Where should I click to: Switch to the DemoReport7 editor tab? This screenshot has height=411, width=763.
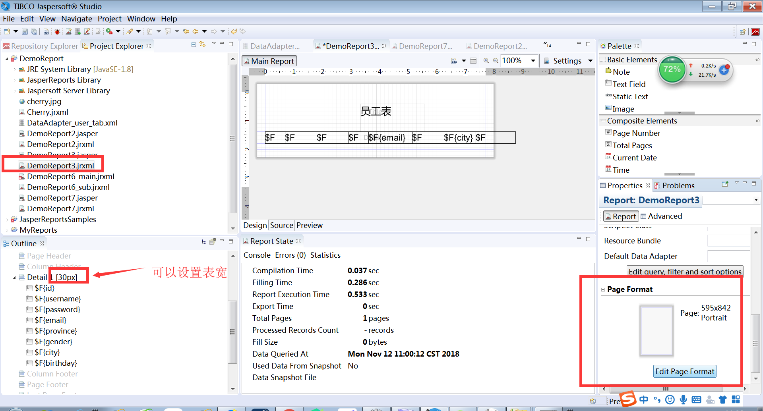click(422, 46)
